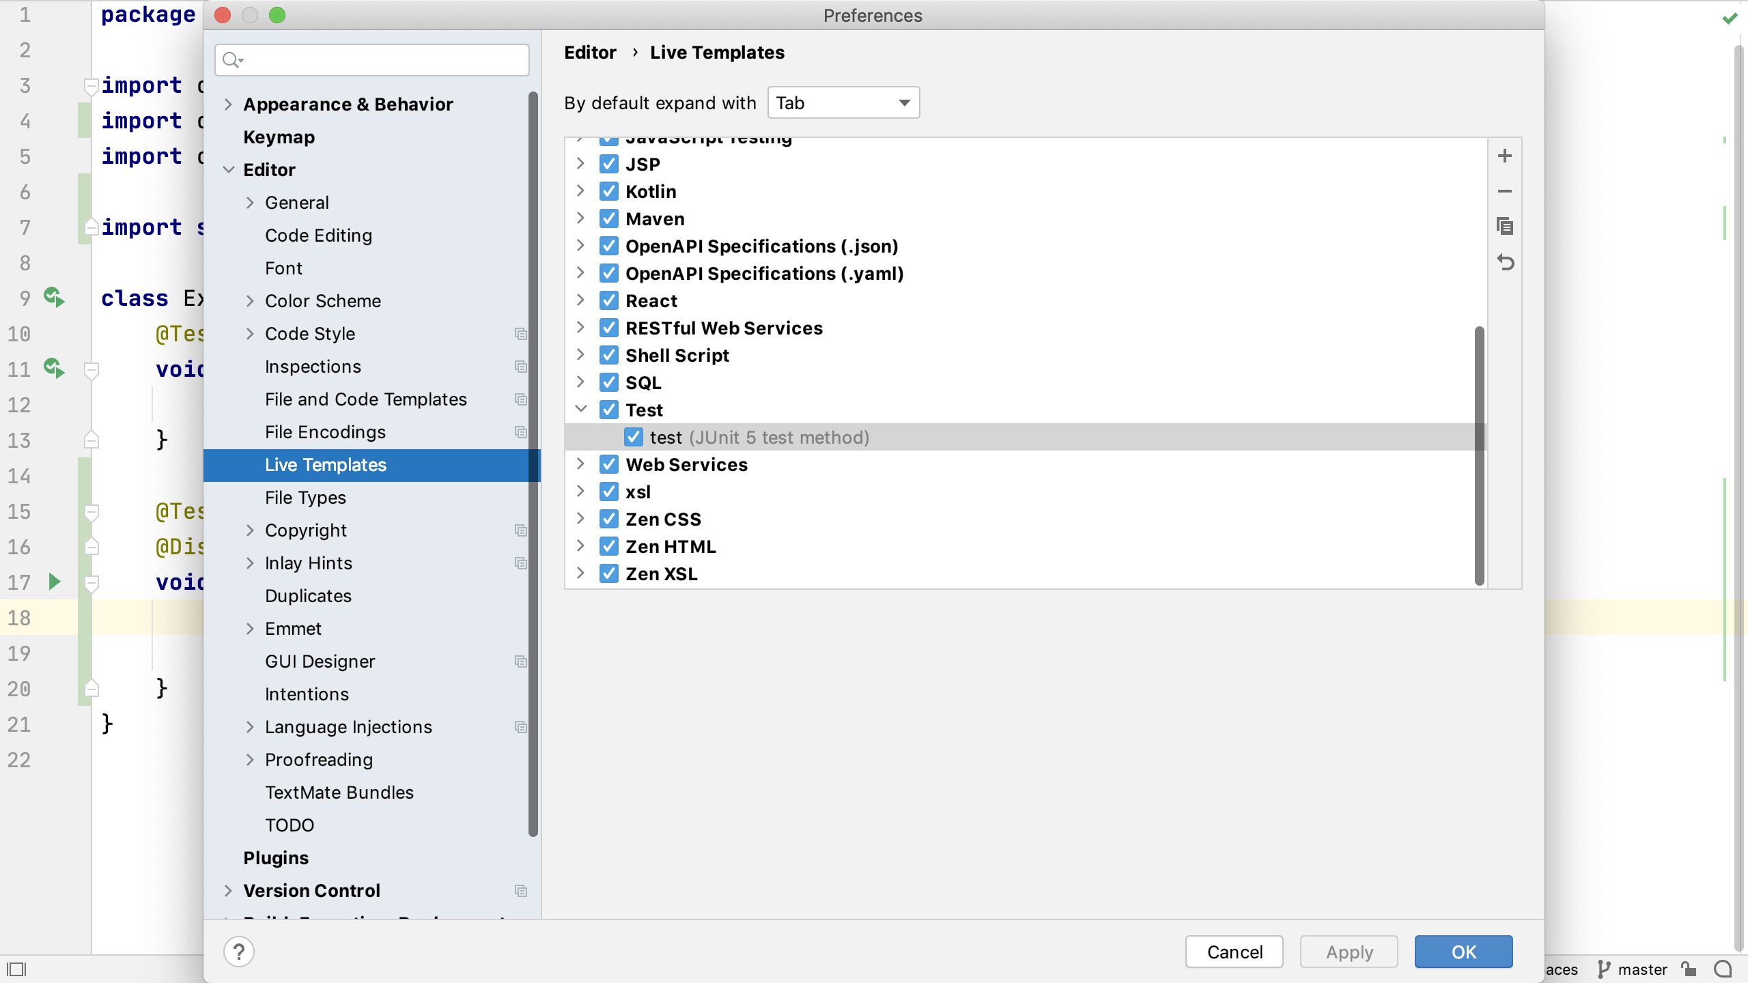Open the Font settings page

point(283,268)
